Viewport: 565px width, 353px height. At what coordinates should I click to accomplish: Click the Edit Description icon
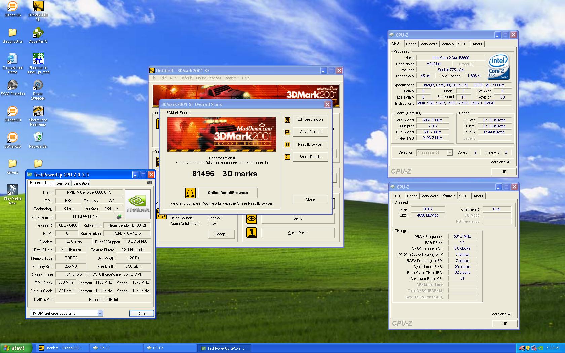tap(287, 120)
